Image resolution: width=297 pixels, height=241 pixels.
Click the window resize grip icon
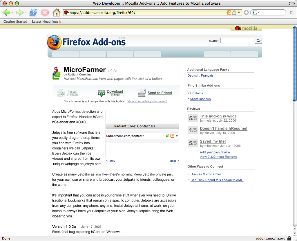click(295, 239)
